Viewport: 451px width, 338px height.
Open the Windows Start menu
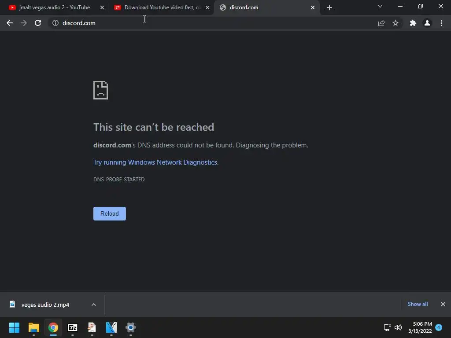pyautogui.click(x=15, y=327)
